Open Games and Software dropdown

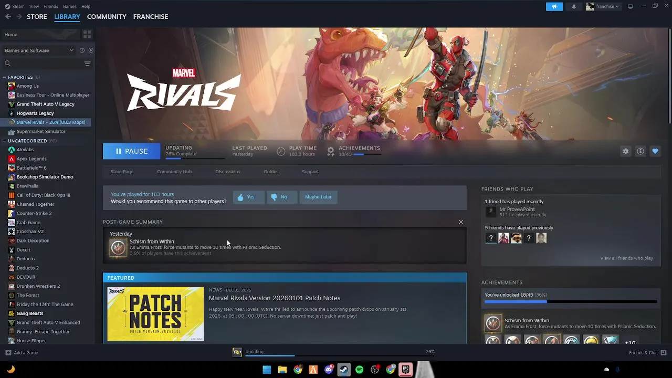tap(39, 50)
